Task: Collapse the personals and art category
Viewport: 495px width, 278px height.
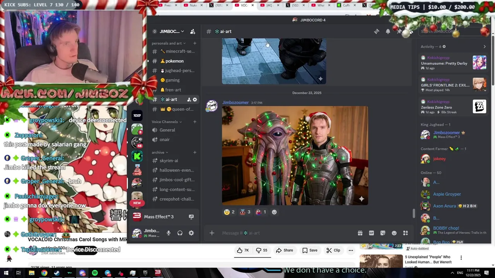Action: pos(169,43)
